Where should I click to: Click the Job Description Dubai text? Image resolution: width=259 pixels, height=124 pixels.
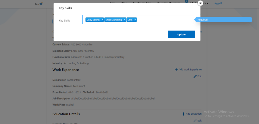point(103,98)
